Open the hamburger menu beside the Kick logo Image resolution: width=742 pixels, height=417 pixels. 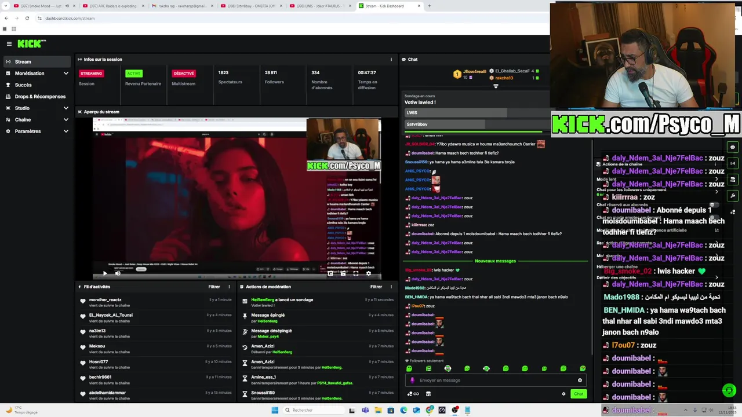click(x=9, y=43)
